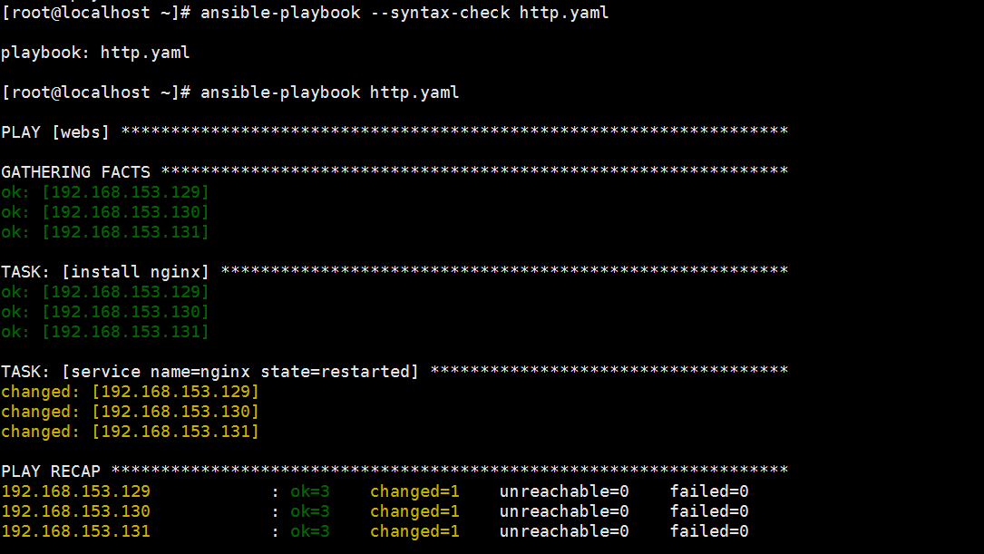Click the 'GATHERING FACTS' heading
Viewport: 984px width, 554px height.
(x=76, y=172)
